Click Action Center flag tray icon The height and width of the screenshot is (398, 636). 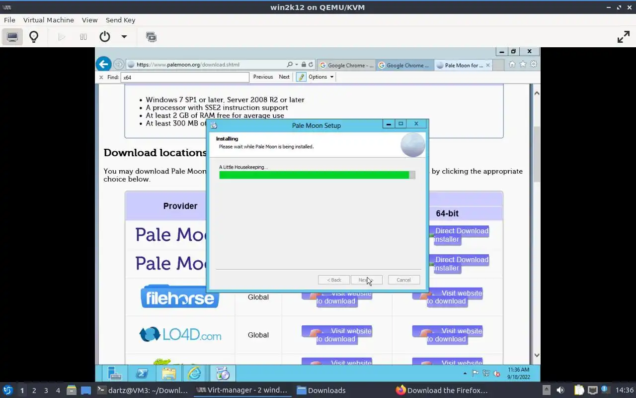tap(476, 373)
